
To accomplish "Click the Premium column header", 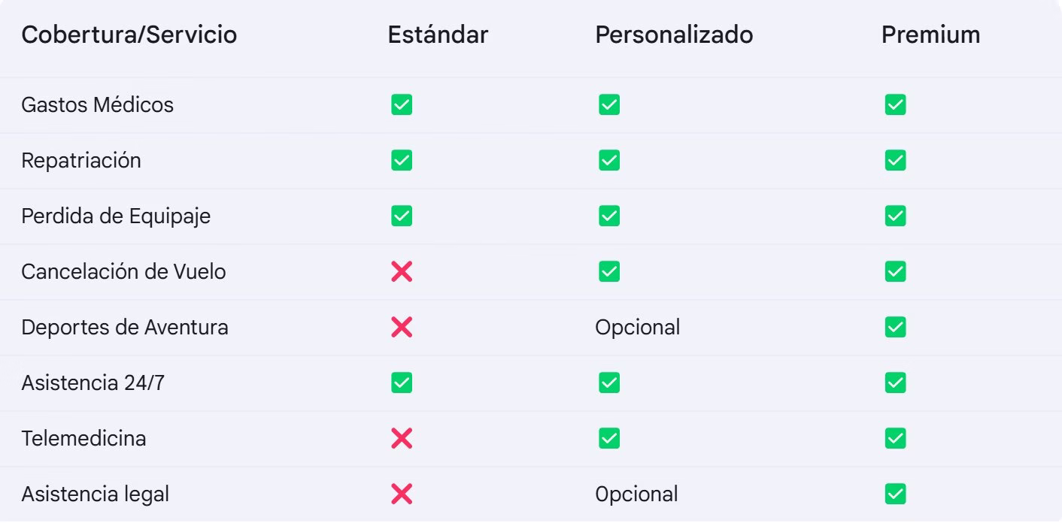I will tap(930, 35).
